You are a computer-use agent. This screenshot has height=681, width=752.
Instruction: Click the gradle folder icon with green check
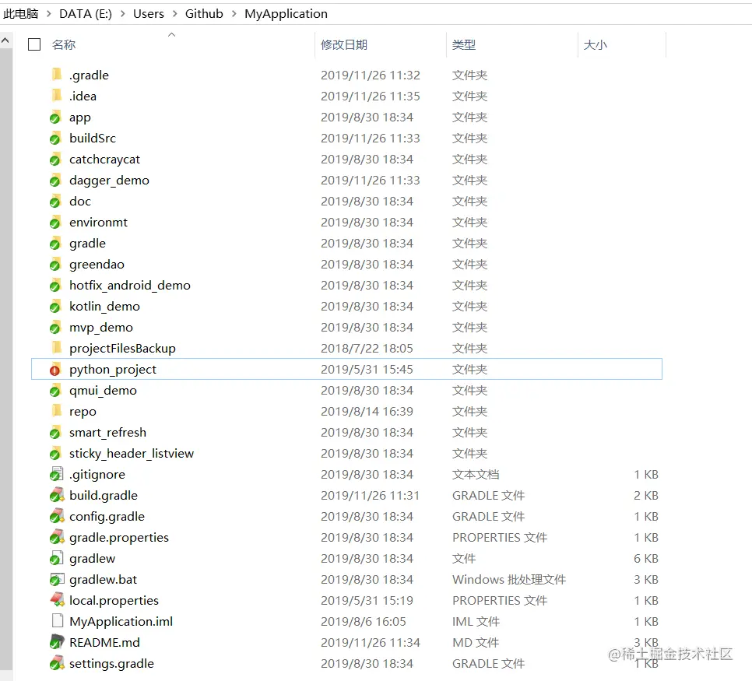[x=56, y=244]
